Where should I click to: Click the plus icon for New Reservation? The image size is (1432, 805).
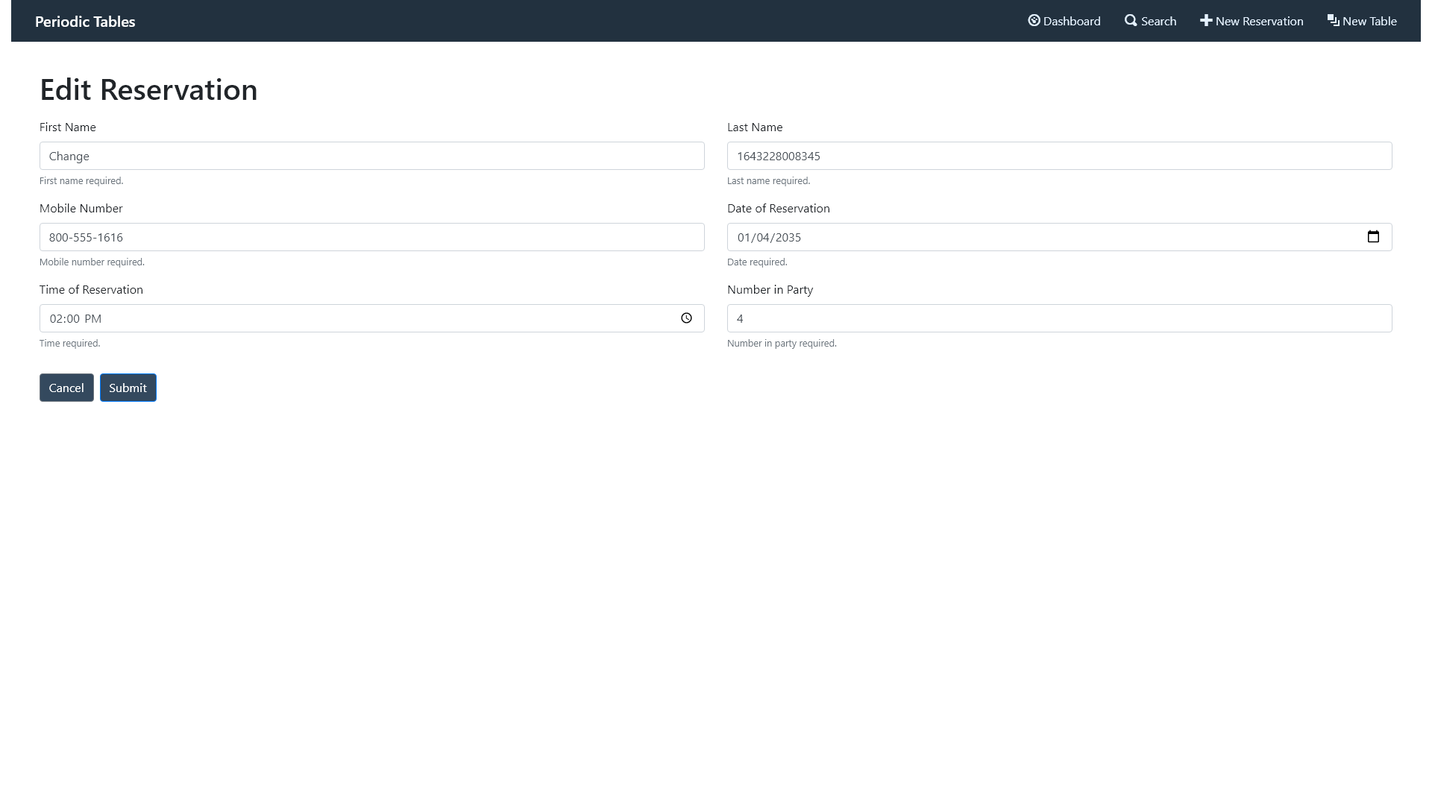[x=1206, y=21]
